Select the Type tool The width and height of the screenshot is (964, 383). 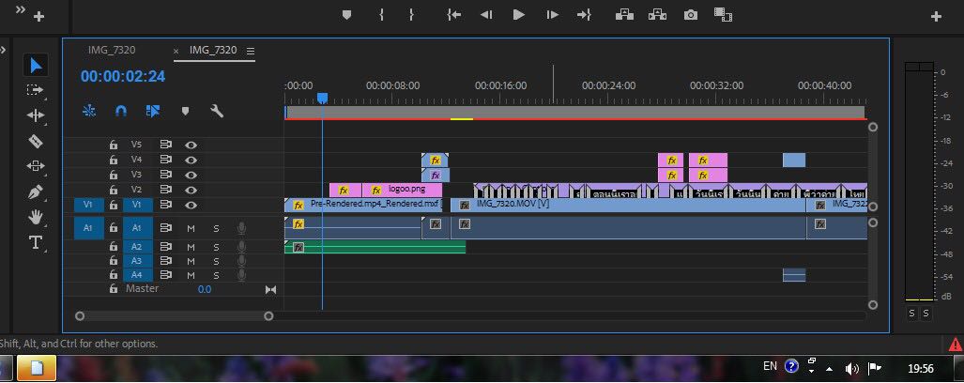pos(36,242)
